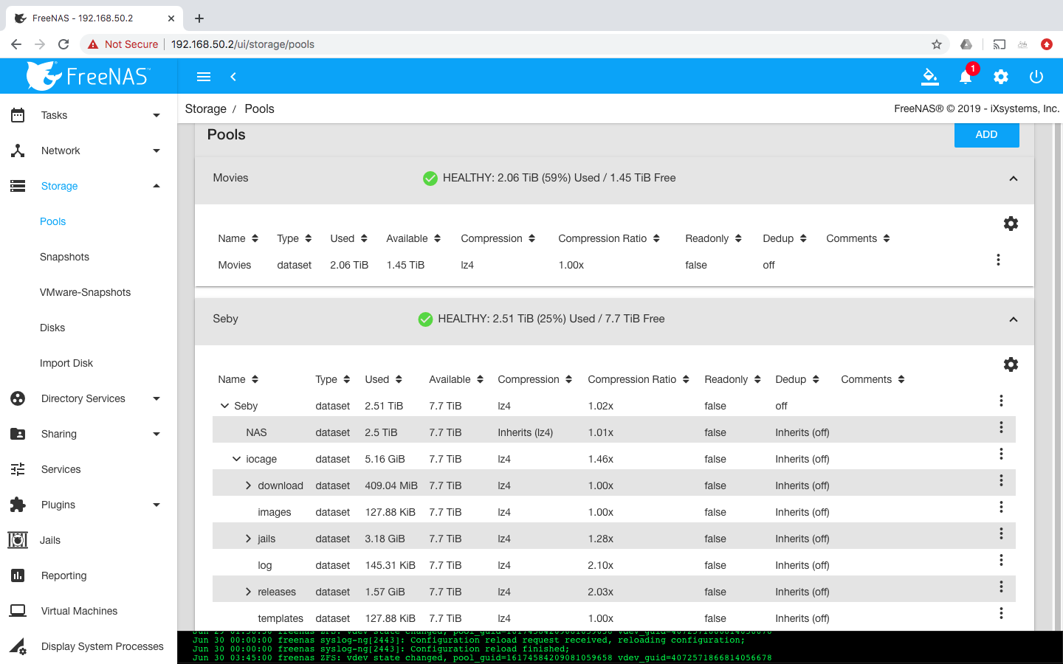Screen dimensions: 1063x664
Task: Expand the Tasks menu
Action: pyautogui.click(x=89, y=115)
